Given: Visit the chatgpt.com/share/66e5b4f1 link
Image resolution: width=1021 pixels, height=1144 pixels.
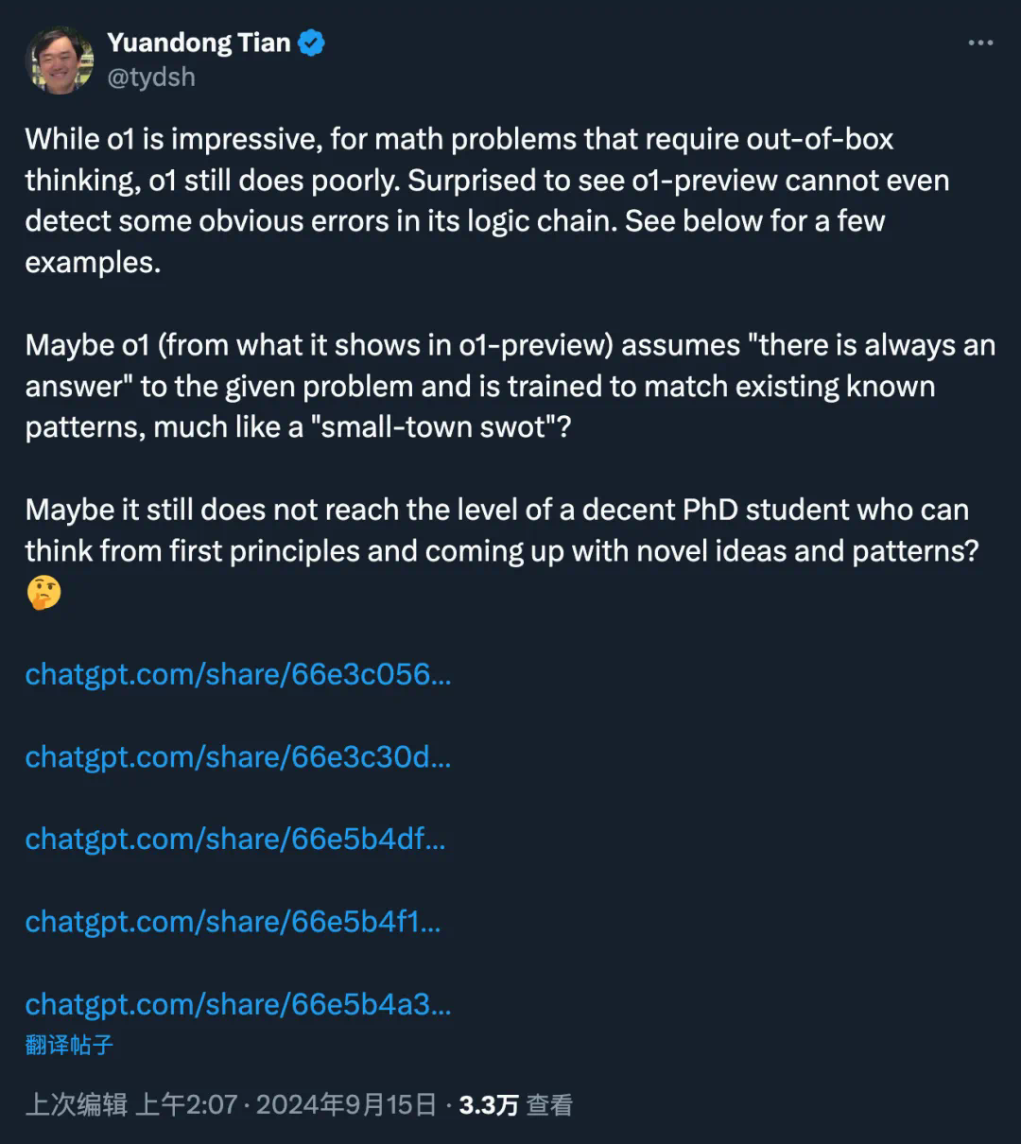Looking at the screenshot, I should tap(234, 922).
